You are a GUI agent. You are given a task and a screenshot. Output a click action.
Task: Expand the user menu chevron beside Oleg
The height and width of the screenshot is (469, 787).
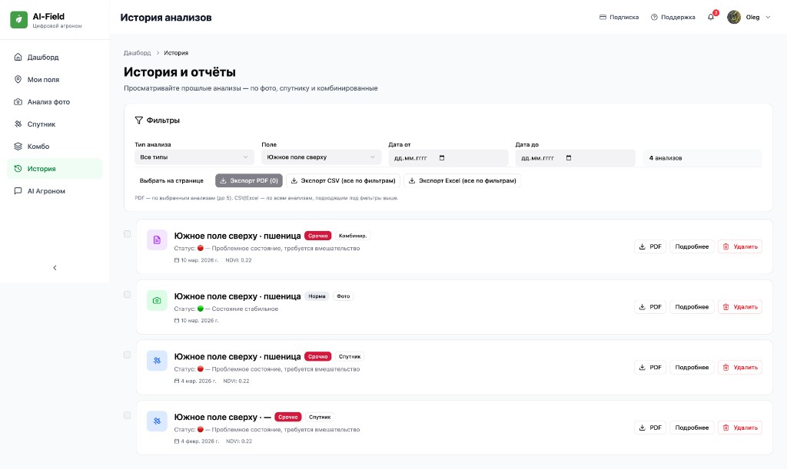tap(768, 17)
